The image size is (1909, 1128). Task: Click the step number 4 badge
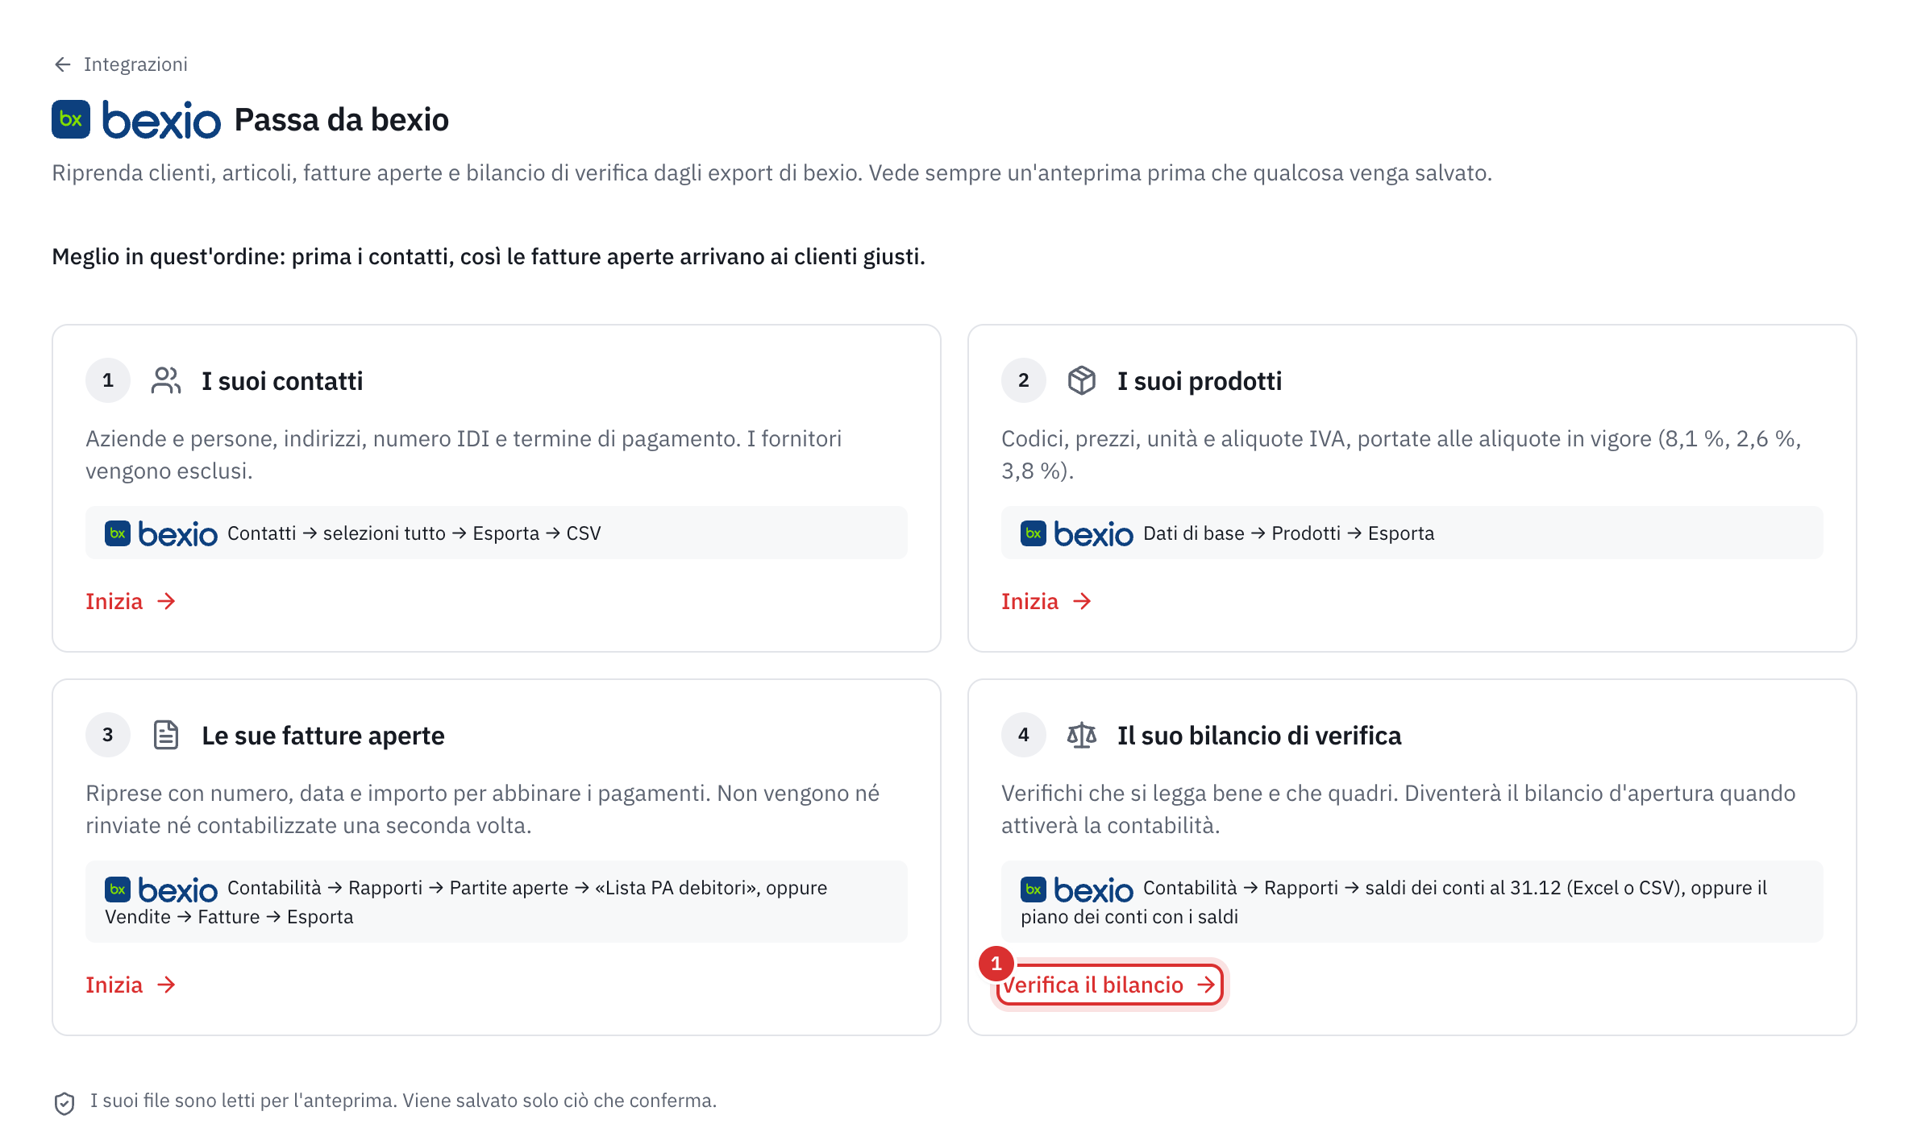[1024, 735]
